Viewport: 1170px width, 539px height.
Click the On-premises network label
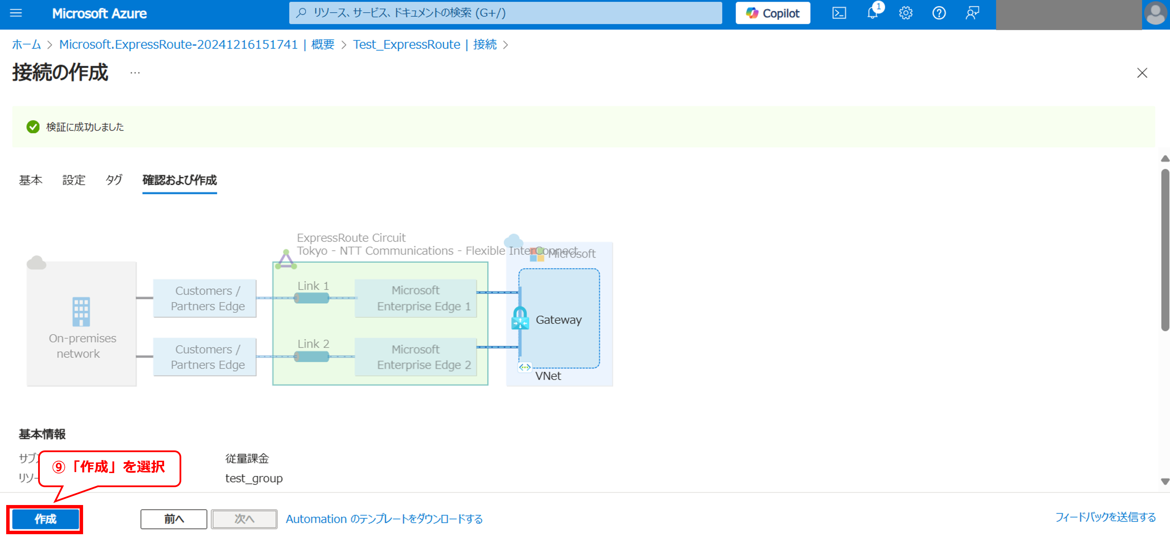pyautogui.click(x=82, y=346)
